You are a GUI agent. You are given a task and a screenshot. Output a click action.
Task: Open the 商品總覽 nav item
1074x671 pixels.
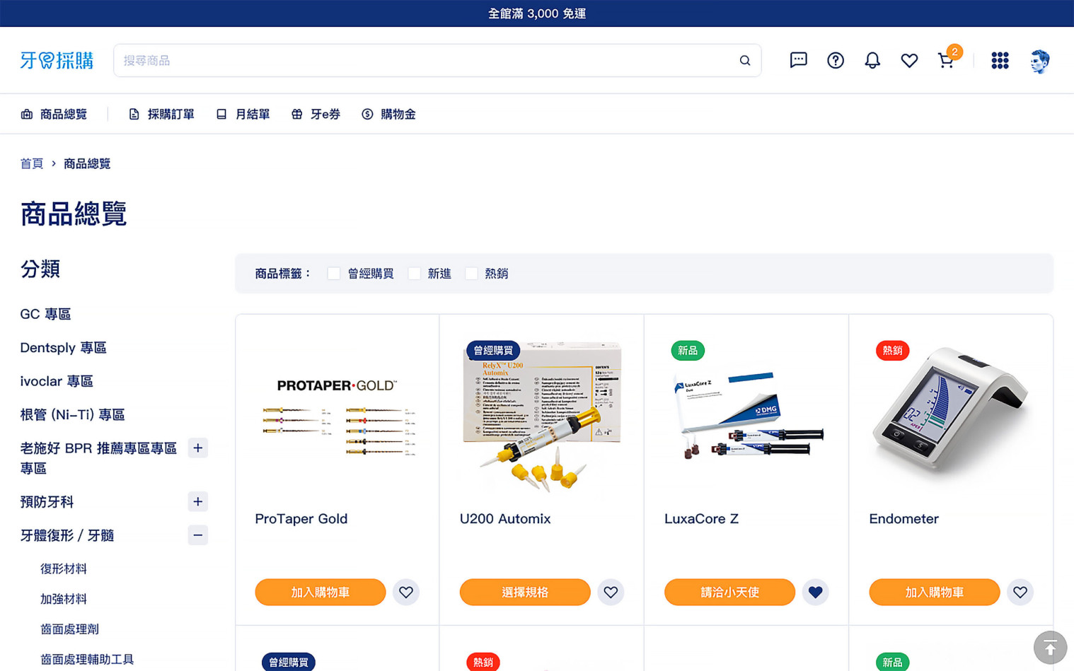point(54,114)
